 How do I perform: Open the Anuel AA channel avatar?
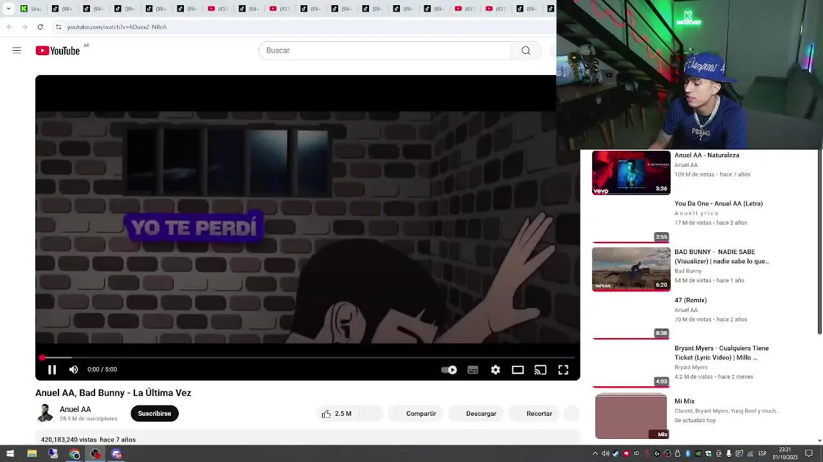45,413
